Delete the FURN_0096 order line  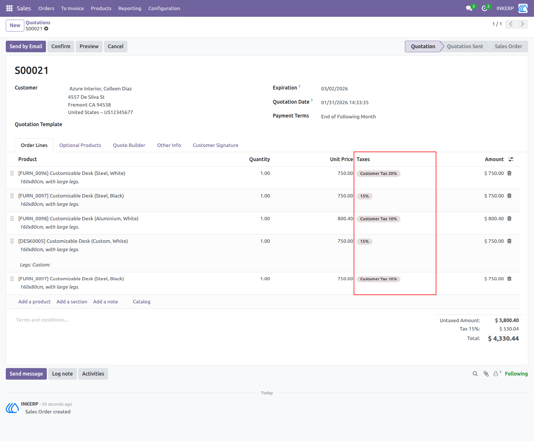point(509,173)
